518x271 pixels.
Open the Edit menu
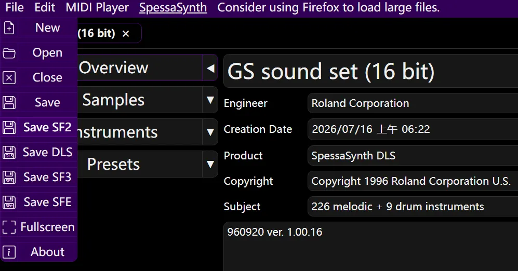(45, 8)
